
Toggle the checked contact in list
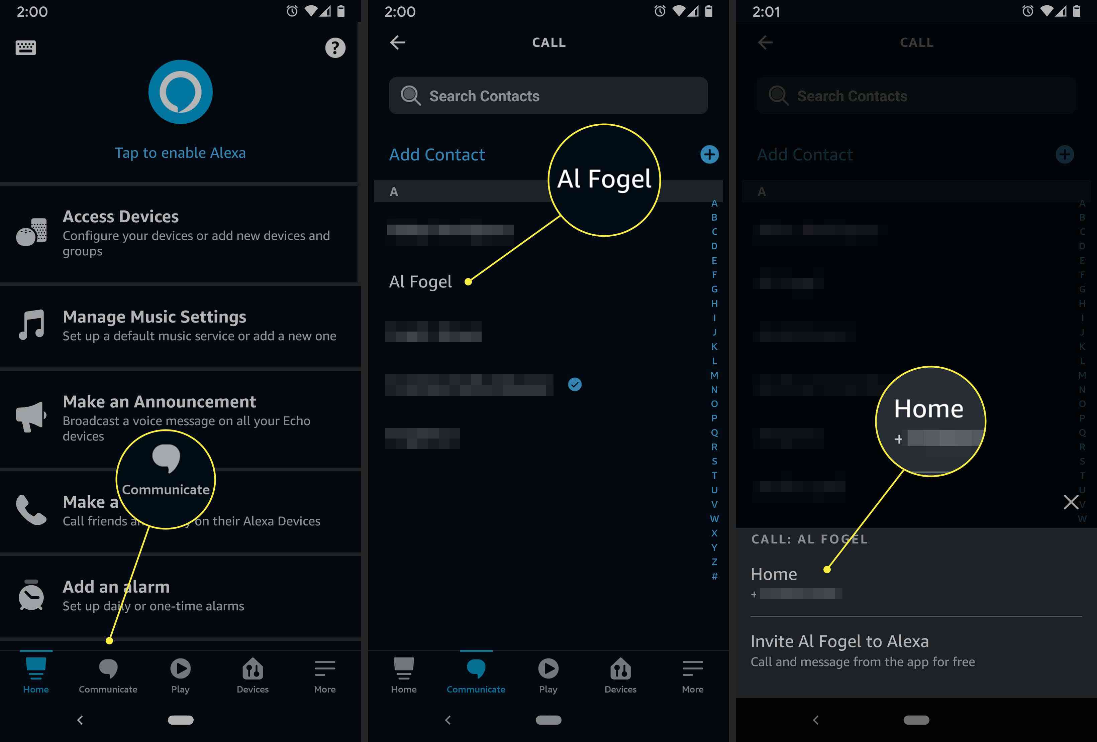tap(578, 383)
